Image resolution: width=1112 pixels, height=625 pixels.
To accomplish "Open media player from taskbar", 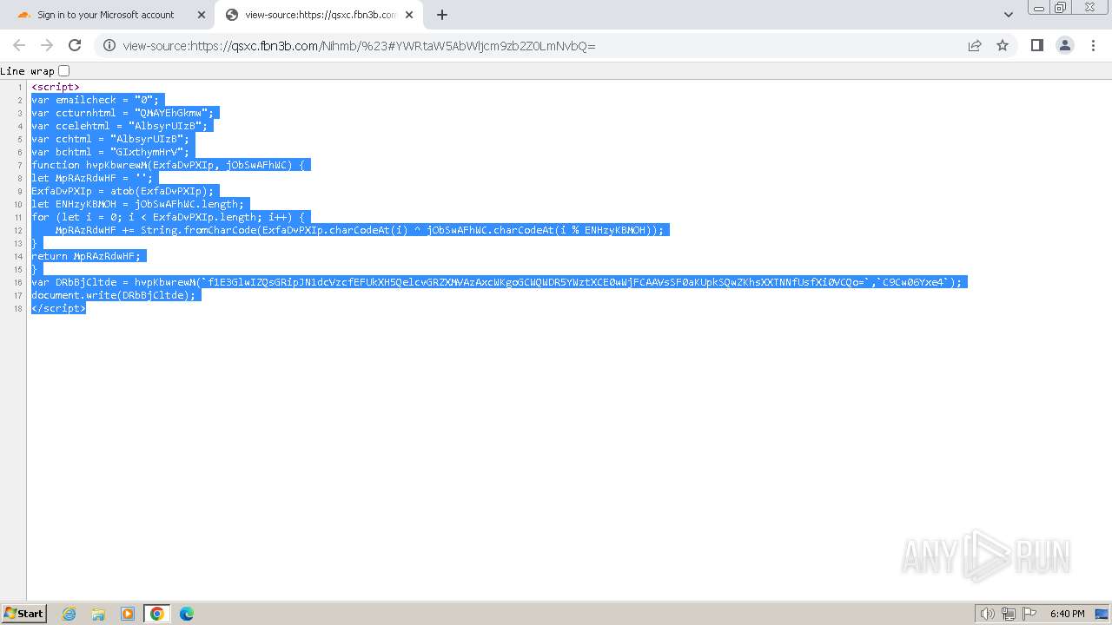I will click(x=128, y=614).
